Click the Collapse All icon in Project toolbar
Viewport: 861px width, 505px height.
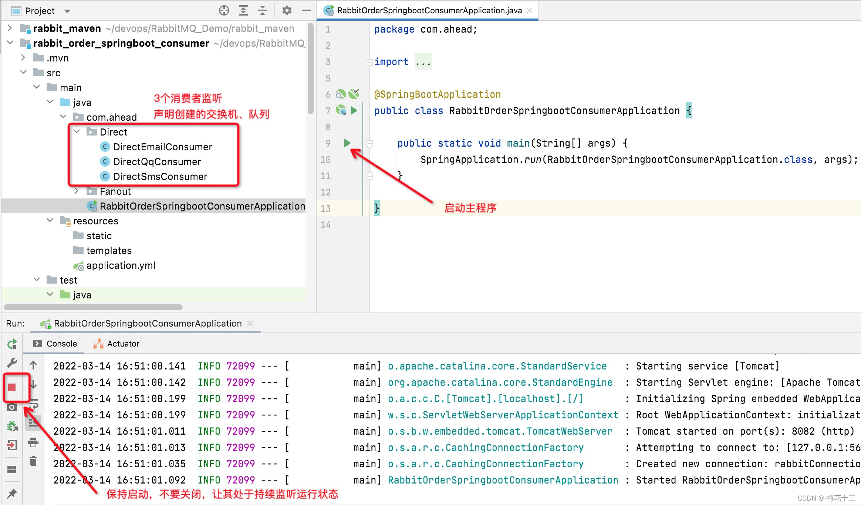tap(263, 11)
